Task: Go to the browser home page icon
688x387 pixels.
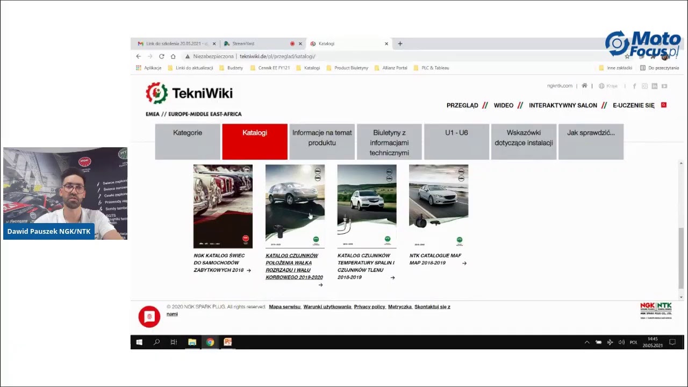Action: [x=173, y=56]
